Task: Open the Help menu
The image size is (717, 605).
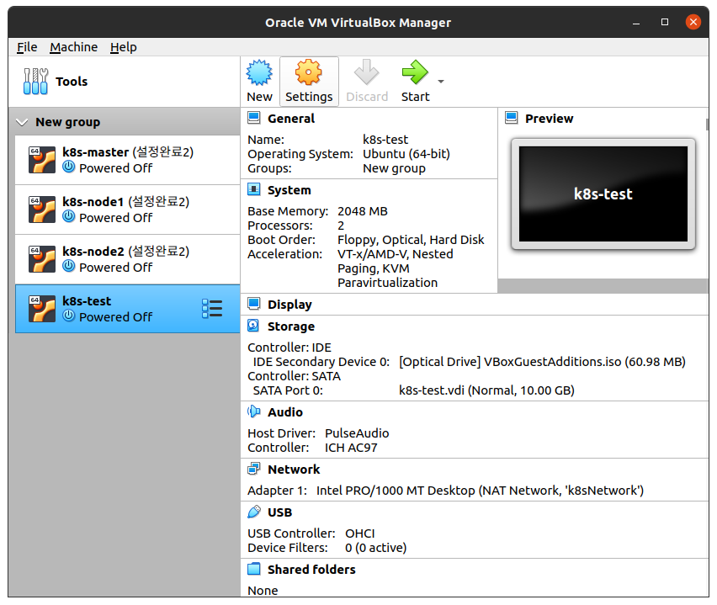Action: (123, 47)
